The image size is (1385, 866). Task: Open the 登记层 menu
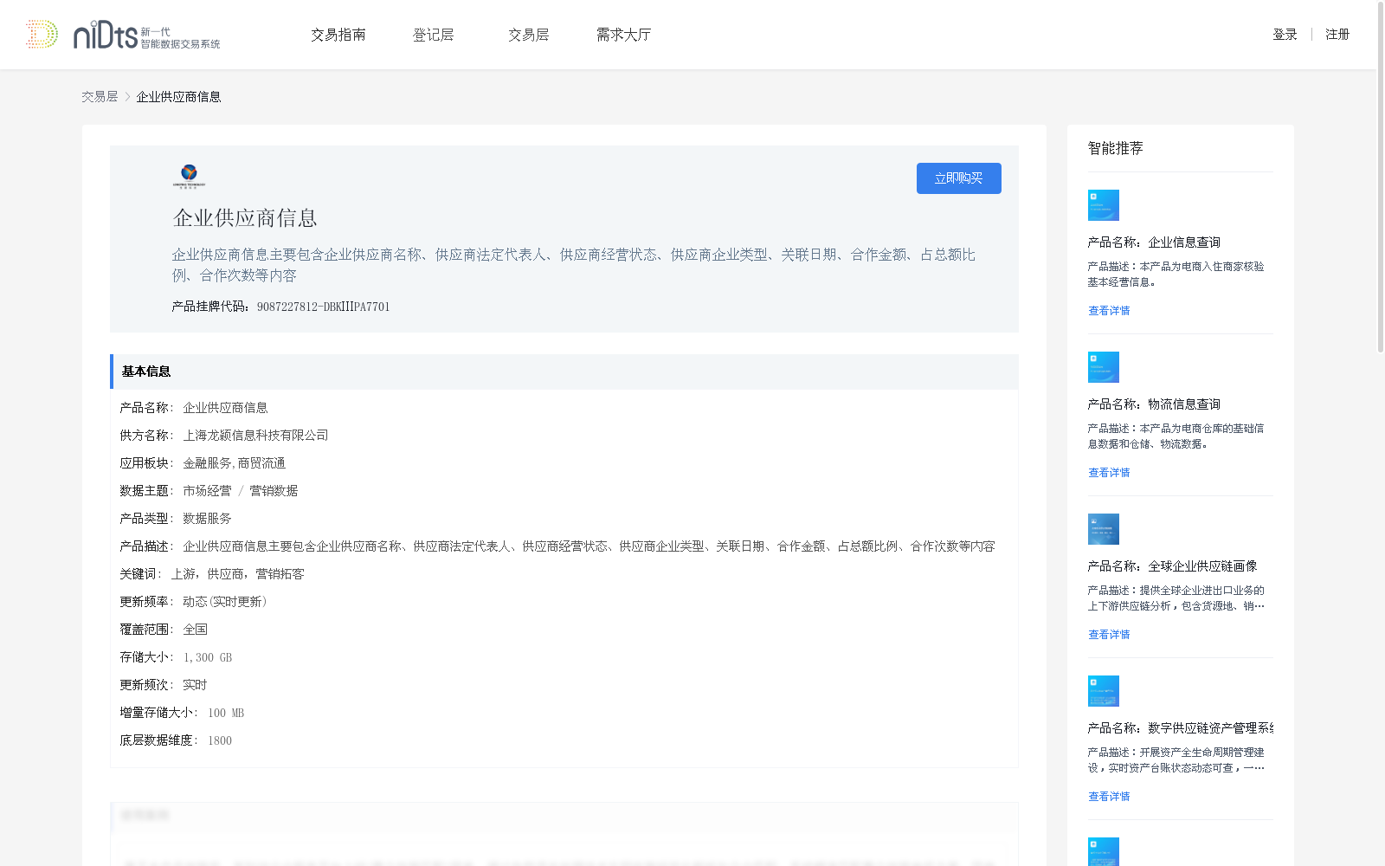click(434, 35)
